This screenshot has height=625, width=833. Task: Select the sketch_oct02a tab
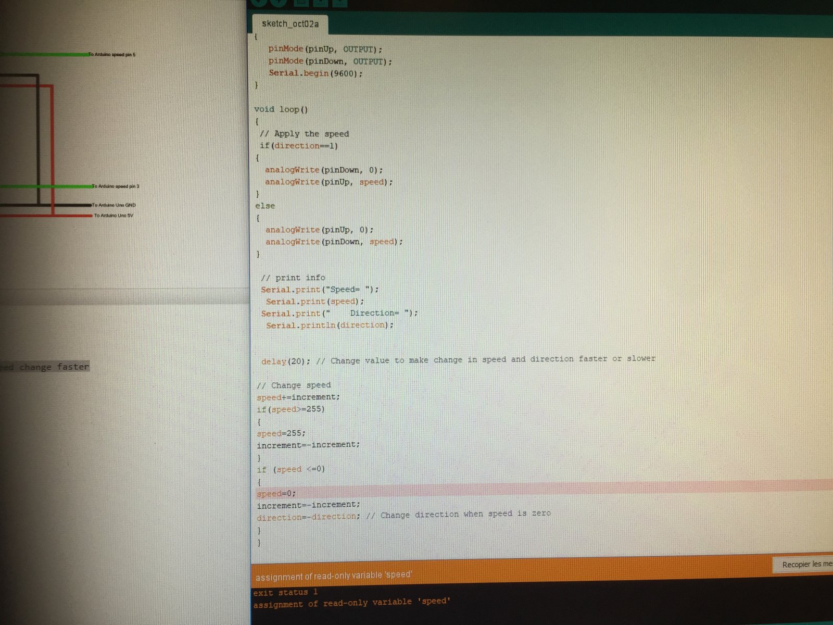pos(289,24)
